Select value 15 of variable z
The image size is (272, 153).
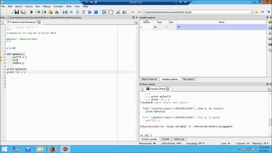tap(221, 27)
